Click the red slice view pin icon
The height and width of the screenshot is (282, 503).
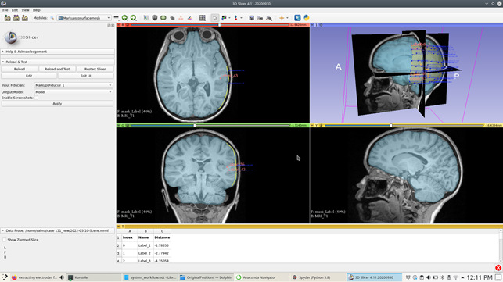pyautogui.click(x=118, y=25)
